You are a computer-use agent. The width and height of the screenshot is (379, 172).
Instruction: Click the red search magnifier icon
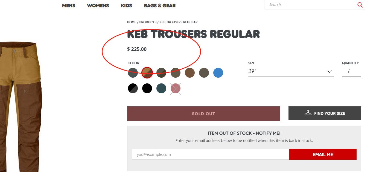[360, 5]
